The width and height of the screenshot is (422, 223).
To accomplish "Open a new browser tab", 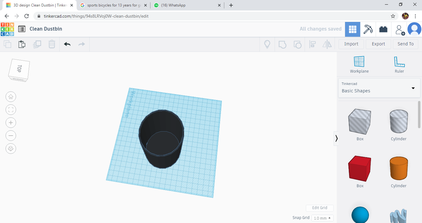I will point(231,5).
